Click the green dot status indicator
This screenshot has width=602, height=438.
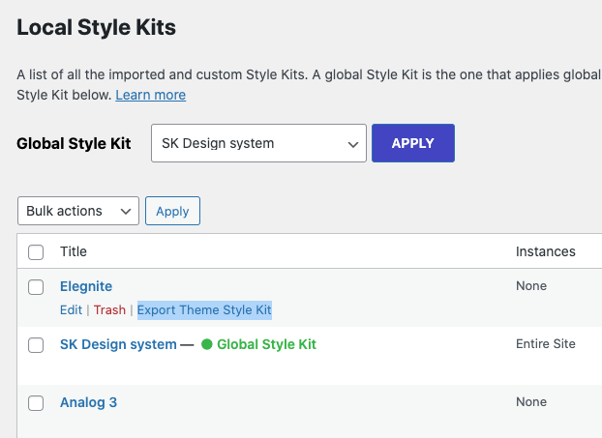pyautogui.click(x=206, y=344)
